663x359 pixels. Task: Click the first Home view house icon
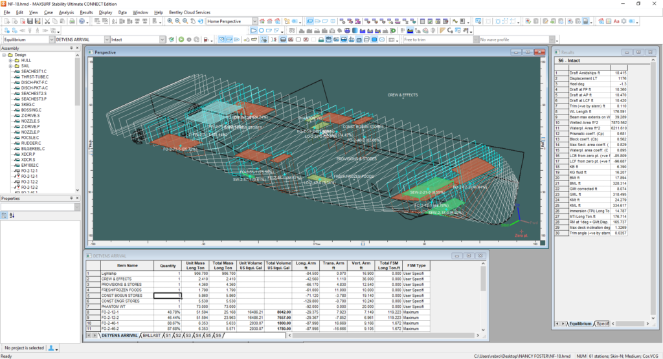pos(262,21)
